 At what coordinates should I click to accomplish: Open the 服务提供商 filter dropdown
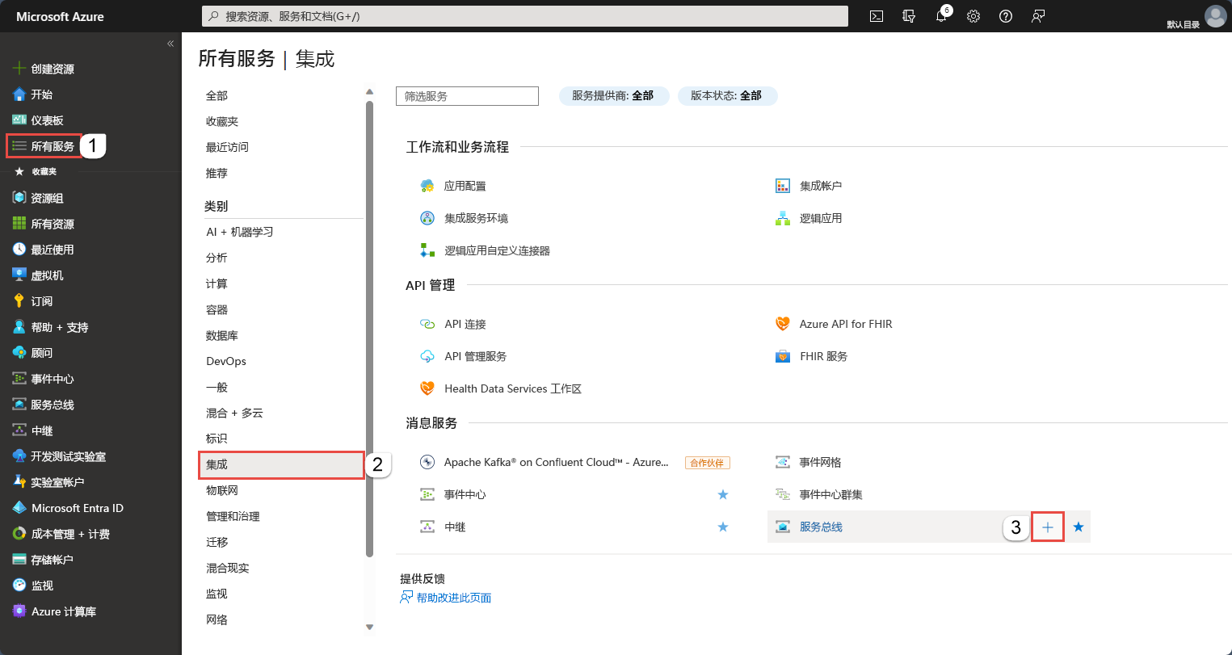click(x=613, y=96)
